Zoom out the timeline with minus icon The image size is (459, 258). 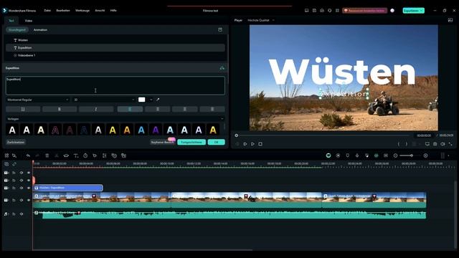pos(395,156)
